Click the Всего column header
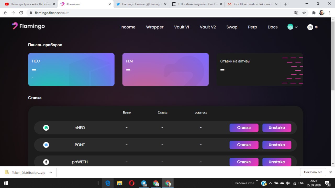Viewport: 335px width, 188px height. click(x=127, y=112)
